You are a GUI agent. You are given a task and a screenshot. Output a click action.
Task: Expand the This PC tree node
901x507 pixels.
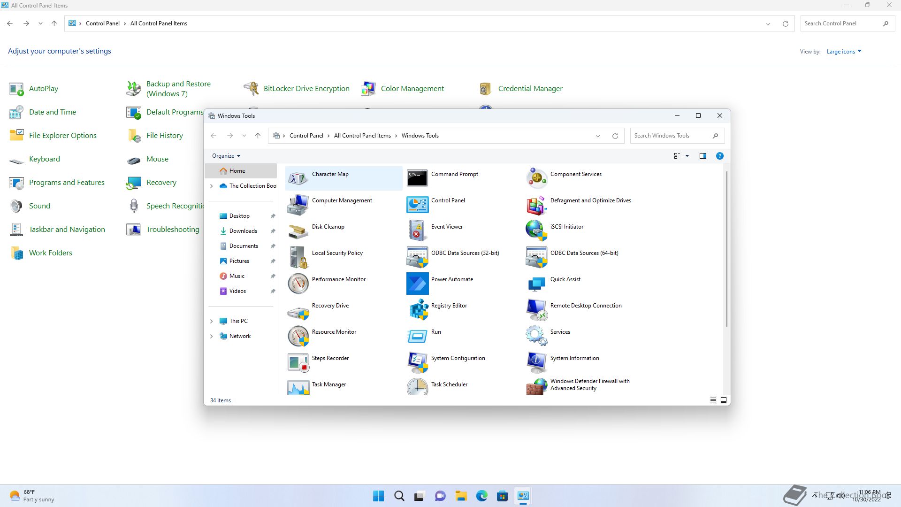pos(211,321)
